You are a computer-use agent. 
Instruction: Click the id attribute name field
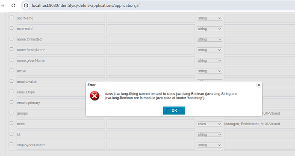point(61,135)
